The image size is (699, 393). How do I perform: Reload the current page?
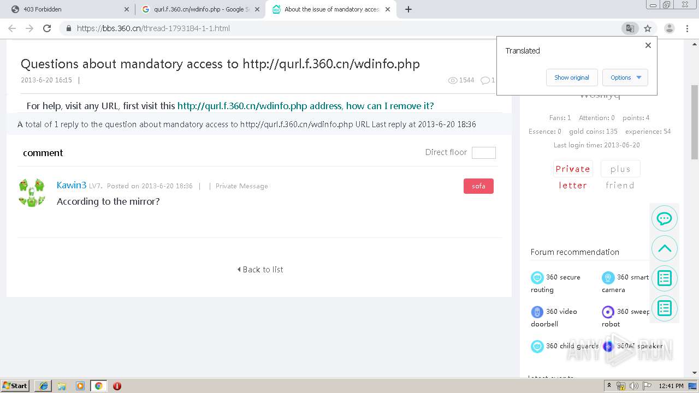coord(47,28)
